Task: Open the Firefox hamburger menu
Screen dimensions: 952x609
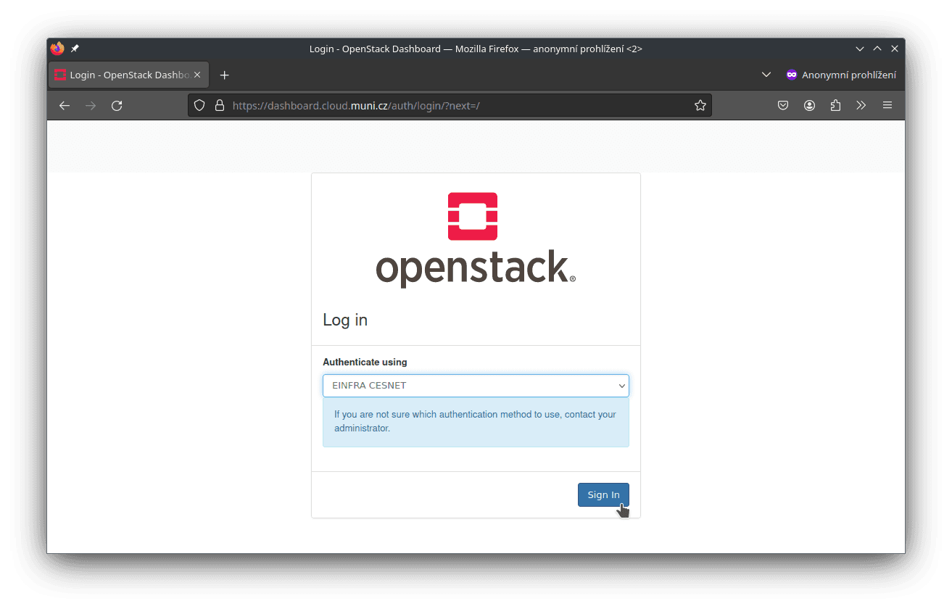Action: 887,105
